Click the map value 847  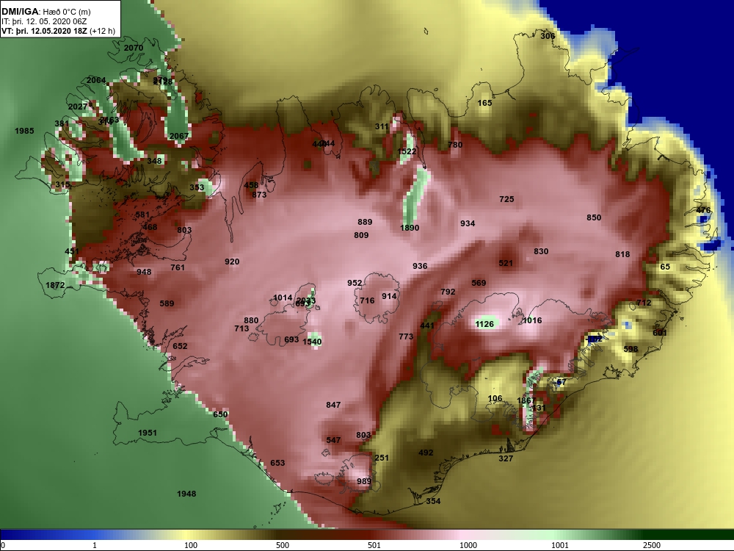333,405
